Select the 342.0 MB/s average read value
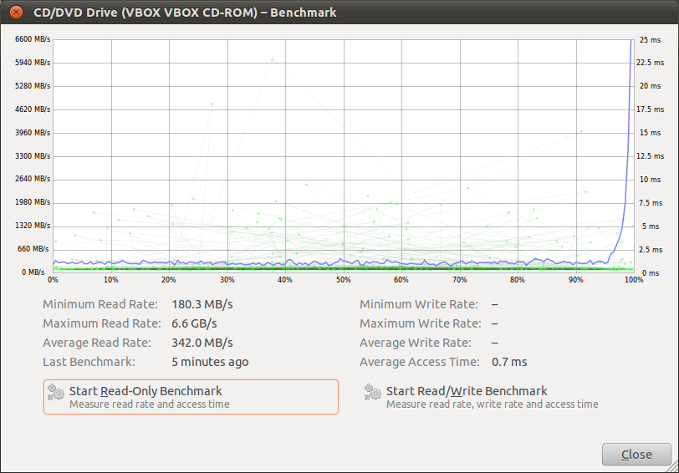The image size is (679, 473). point(202,343)
